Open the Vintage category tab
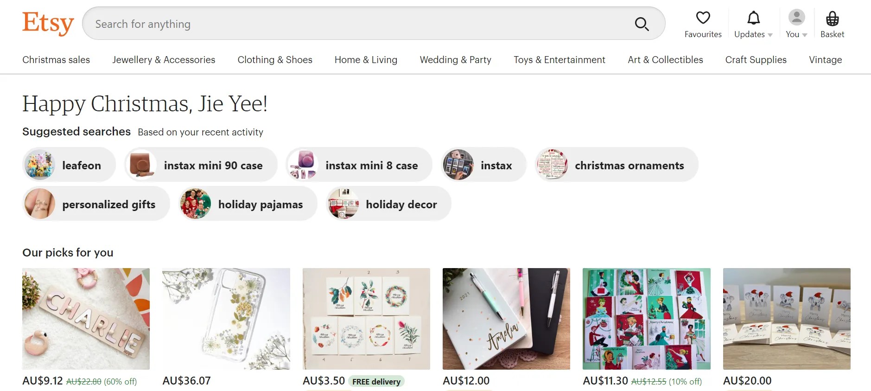This screenshot has height=391, width=871. pos(825,59)
